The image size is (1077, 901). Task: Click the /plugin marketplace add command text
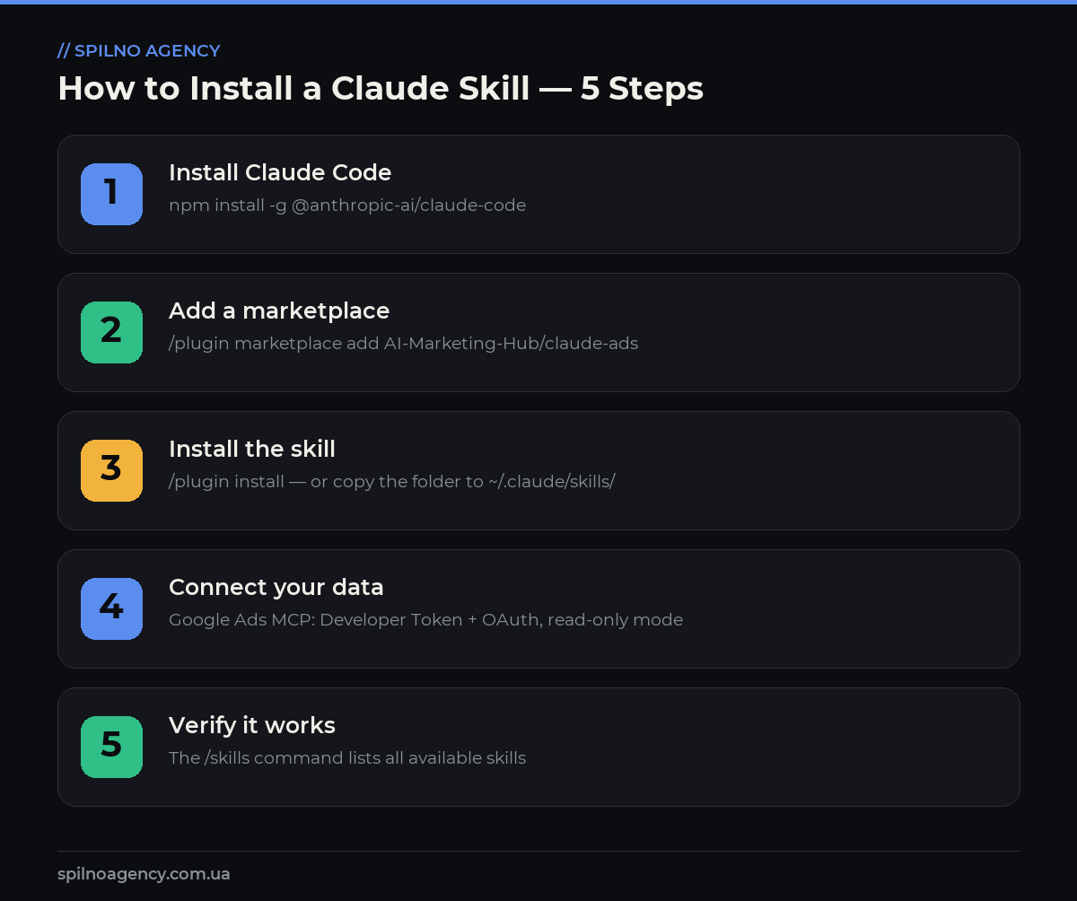click(404, 344)
